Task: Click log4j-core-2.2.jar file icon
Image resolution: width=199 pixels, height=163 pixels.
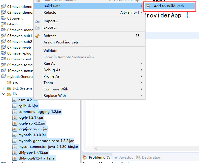Action: click(15, 129)
